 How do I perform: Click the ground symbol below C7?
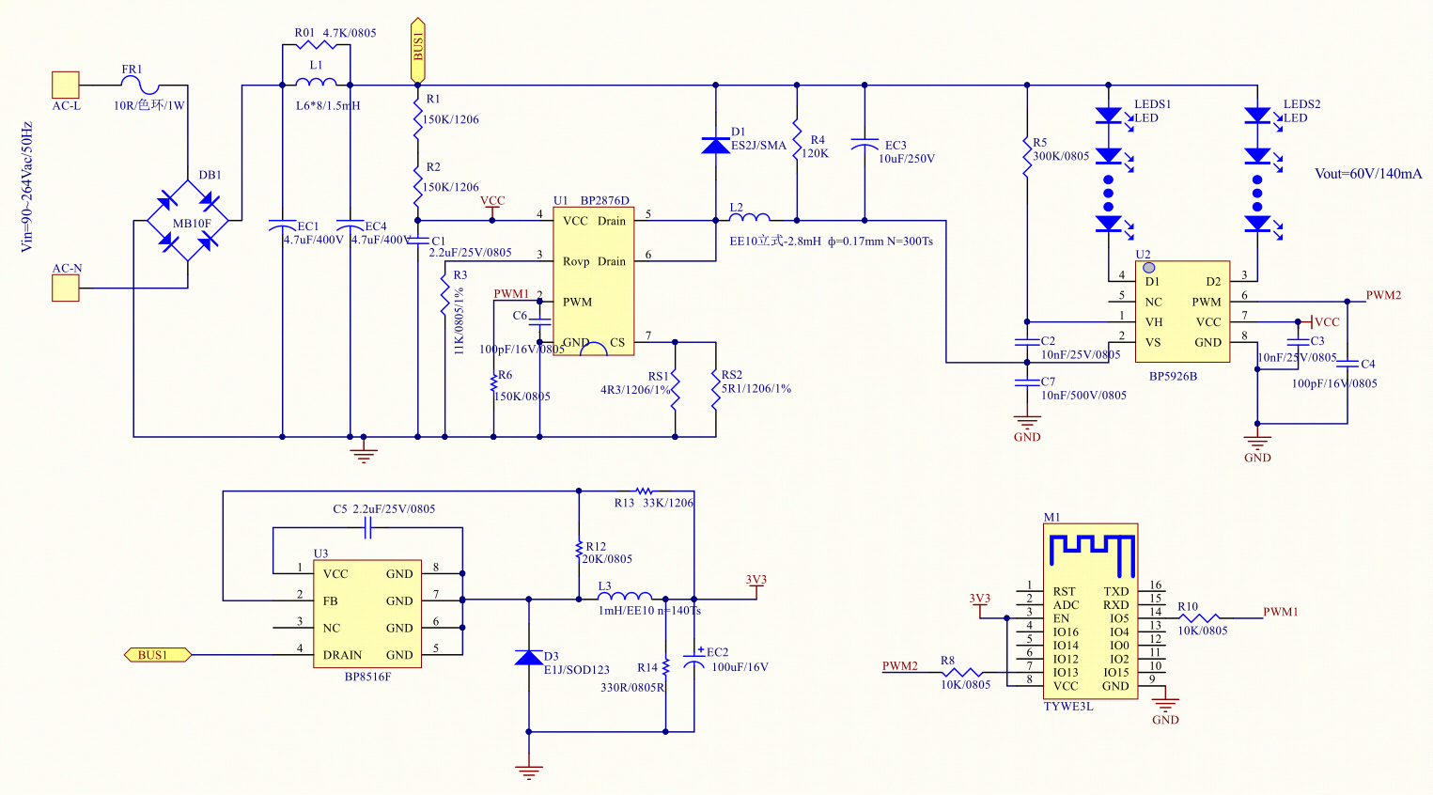click(x=1027, y=422)
